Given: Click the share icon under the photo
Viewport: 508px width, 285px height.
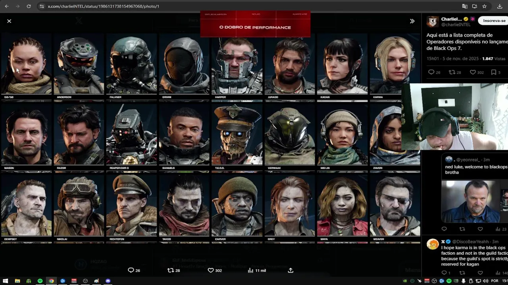Looking at the screenshot, I should pos(291,270).
